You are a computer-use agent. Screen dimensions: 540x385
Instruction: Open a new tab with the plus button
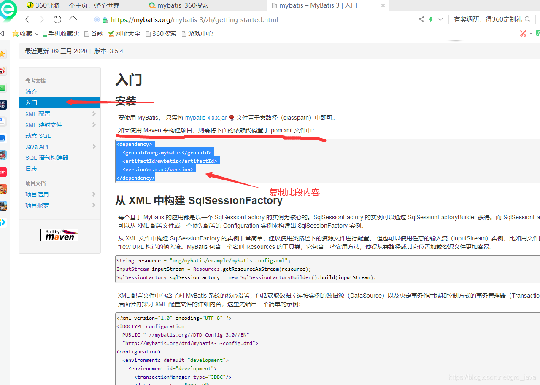coord(396,5)
